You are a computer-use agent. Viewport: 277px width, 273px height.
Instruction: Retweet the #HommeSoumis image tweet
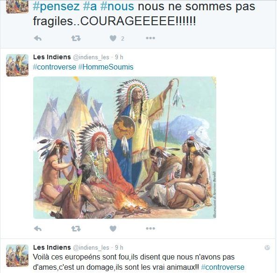76,229
